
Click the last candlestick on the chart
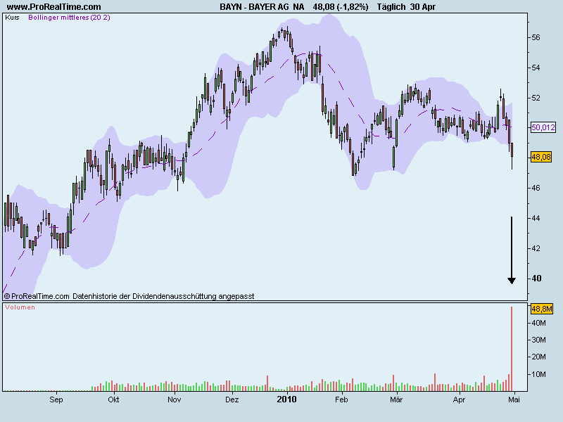(512, 149)
